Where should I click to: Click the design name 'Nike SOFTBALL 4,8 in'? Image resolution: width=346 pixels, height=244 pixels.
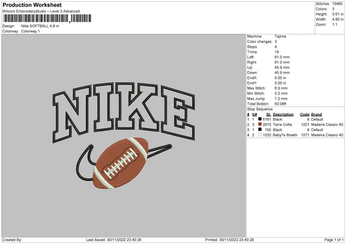coord(40,26)
